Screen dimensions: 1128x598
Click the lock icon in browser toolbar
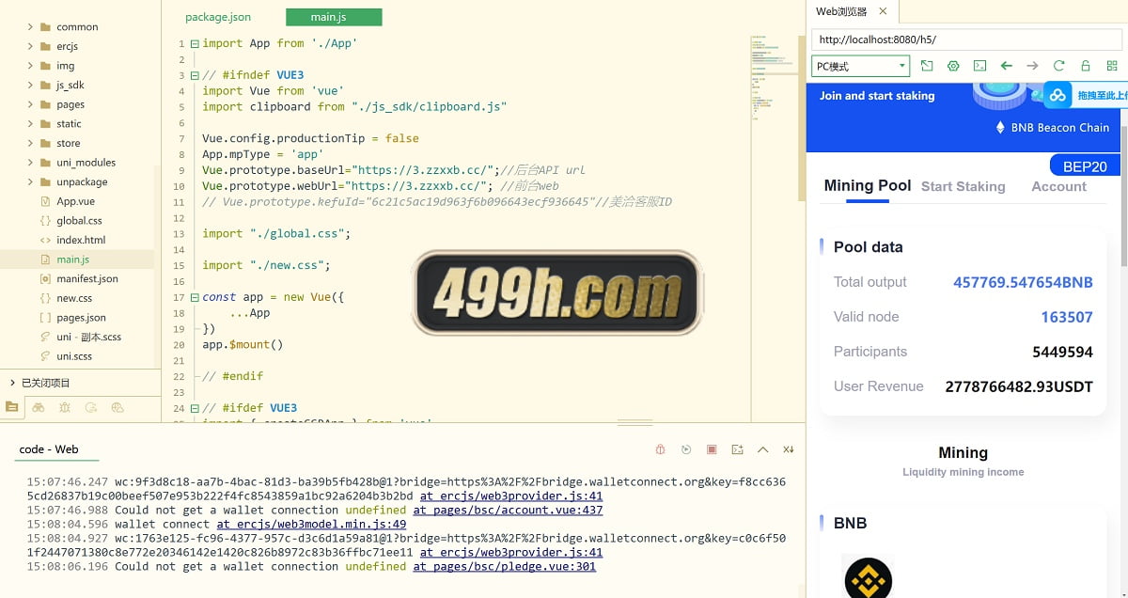pos(1085,66)
